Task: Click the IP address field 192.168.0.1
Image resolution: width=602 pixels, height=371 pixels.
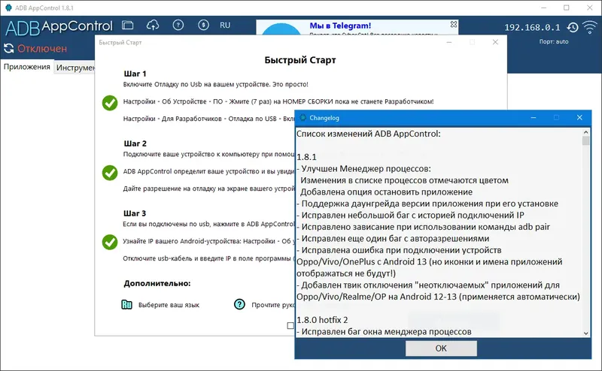Action: 532,28
